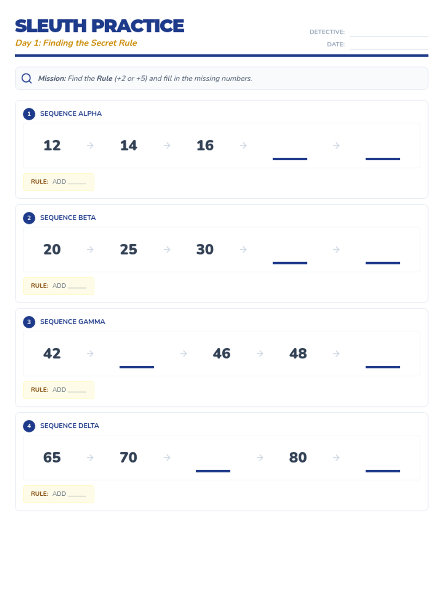Viewport: 443px width, 591px height.
Task: Click the Rule Add blank under Sequence Gamma
Action: coord(77,390)
